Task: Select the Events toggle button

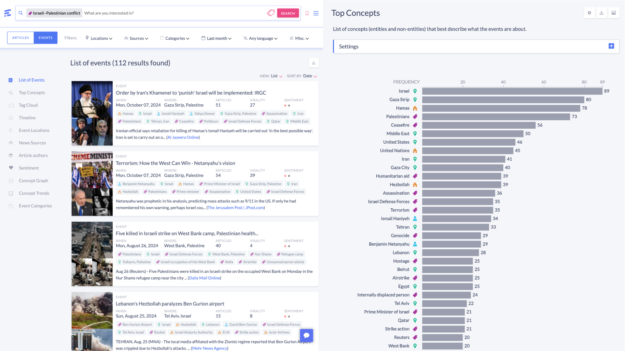Action: pyautogui.click(x=46, y=38)
